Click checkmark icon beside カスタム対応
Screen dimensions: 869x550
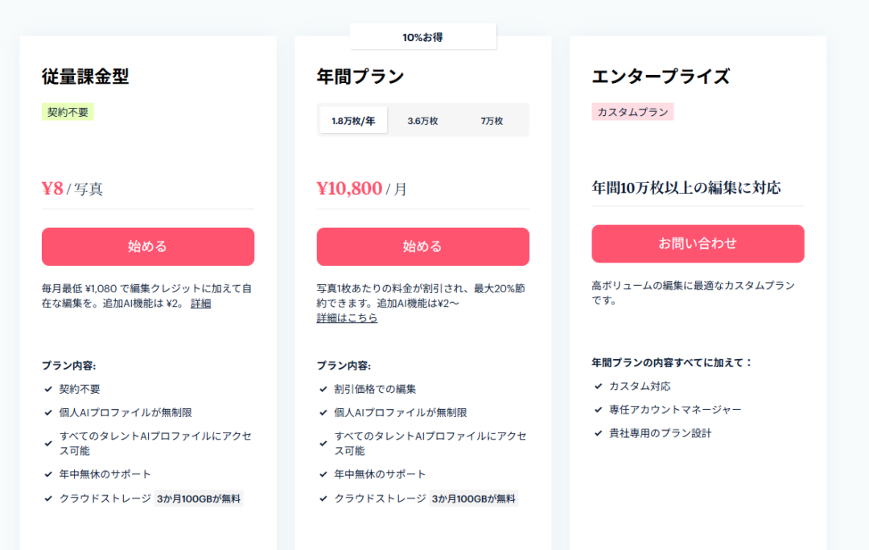[x=598, y=387]
